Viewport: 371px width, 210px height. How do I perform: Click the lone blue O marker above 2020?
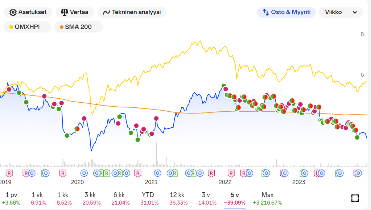84,173
